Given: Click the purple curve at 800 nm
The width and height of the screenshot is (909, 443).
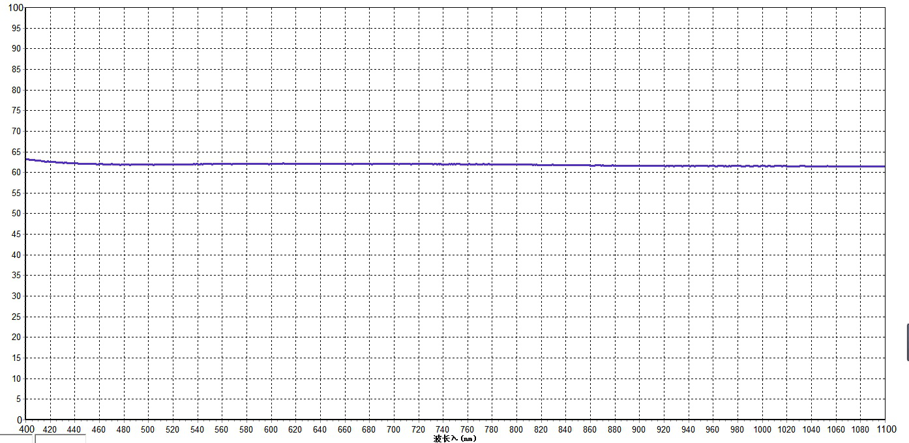Looking at the screenshot, I should (516, 164).
